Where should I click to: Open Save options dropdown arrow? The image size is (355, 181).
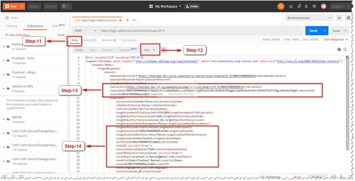(346, 31)
